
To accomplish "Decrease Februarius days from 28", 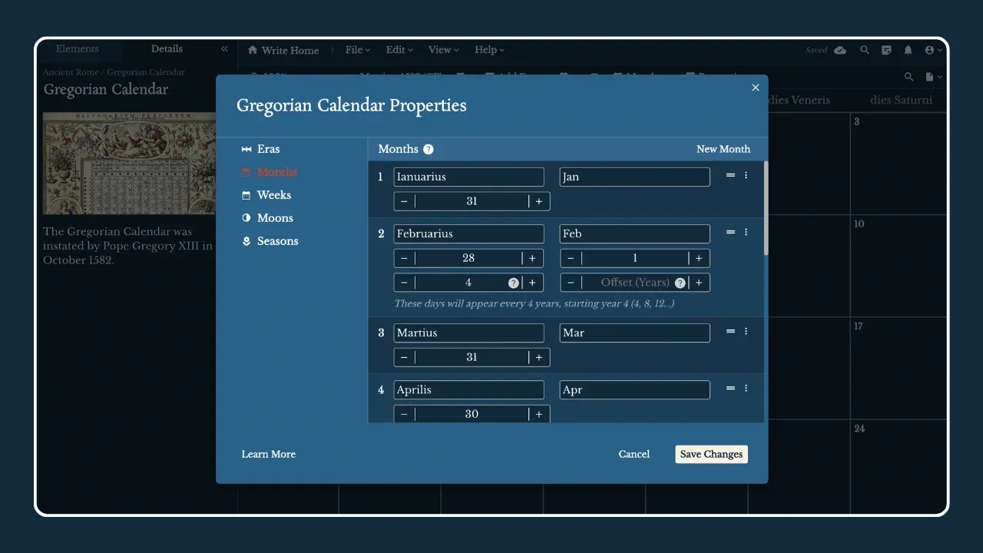I will coord(404,258).
